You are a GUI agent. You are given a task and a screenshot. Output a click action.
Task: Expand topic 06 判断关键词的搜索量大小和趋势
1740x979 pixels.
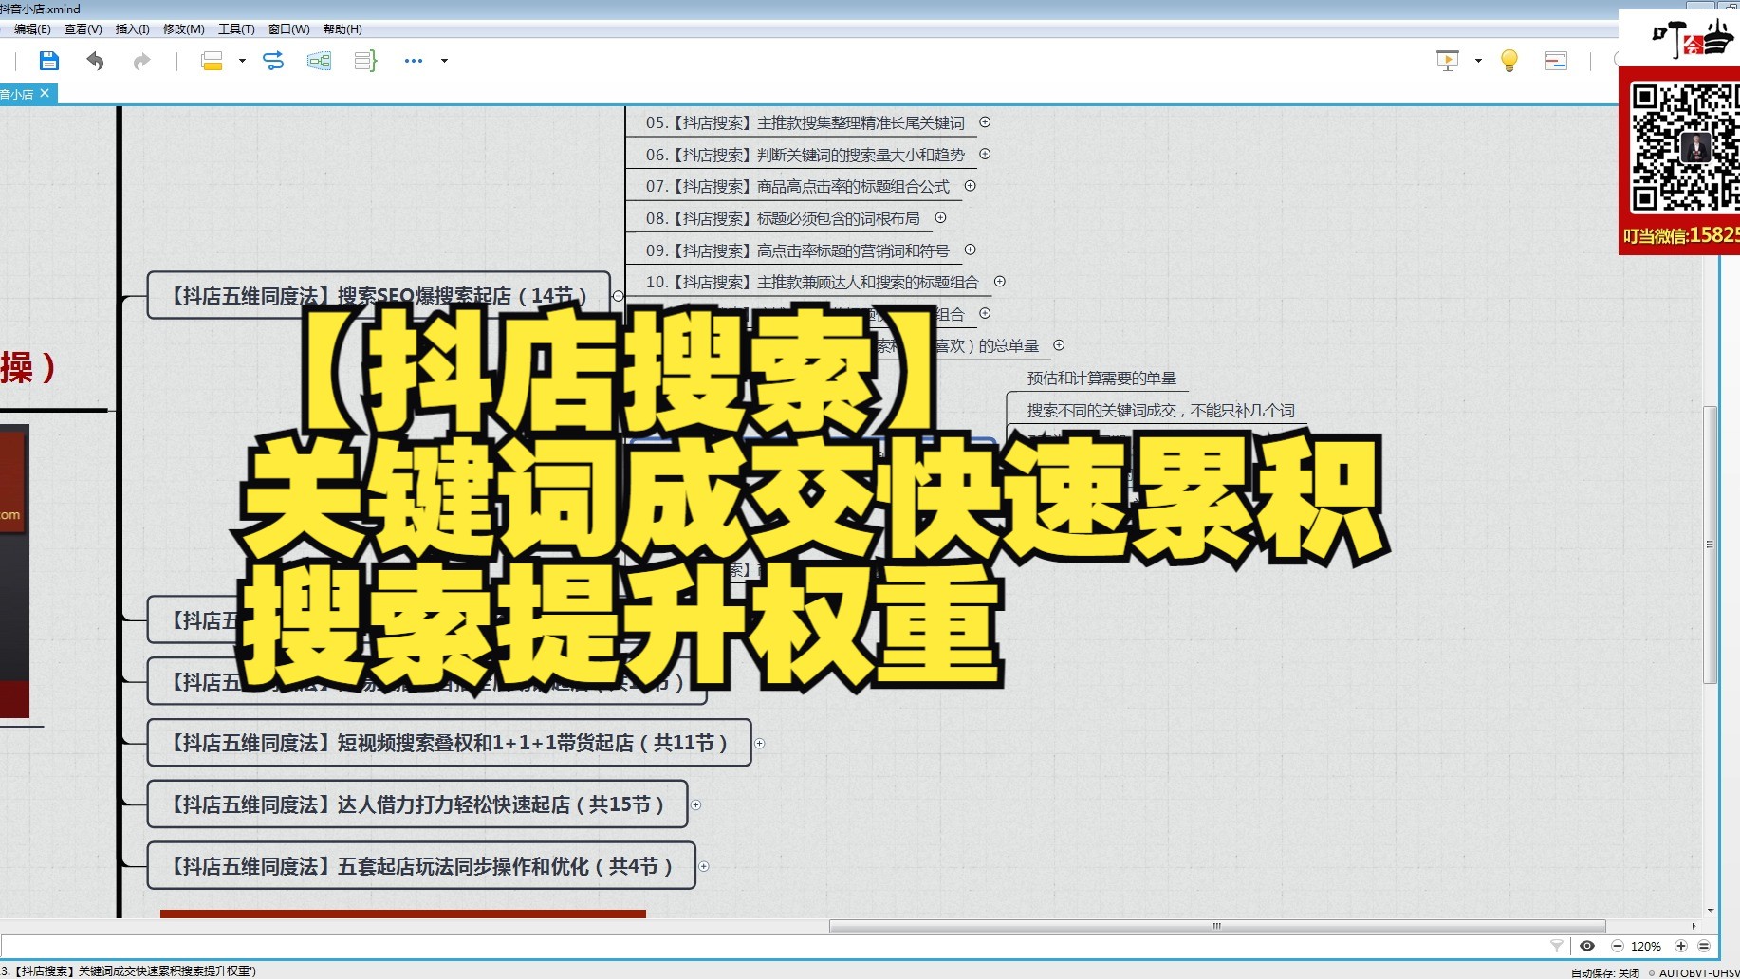point(985,154)
